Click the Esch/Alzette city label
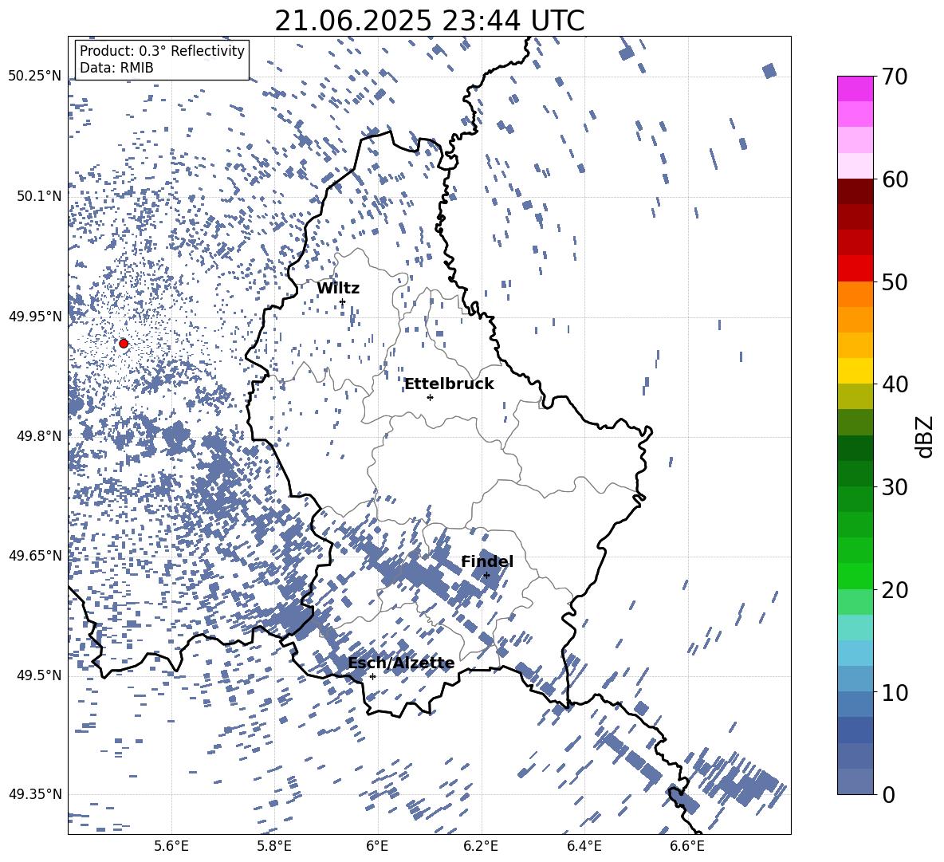Viewport: 944px width, 862px height. click(x=401, y=663)
